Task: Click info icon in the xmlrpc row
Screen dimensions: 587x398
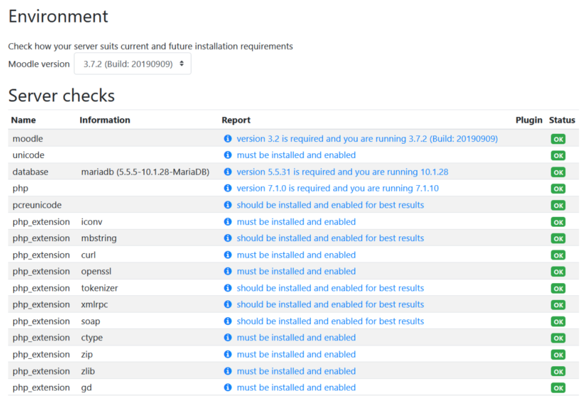Action: click(x=228, y=304)
